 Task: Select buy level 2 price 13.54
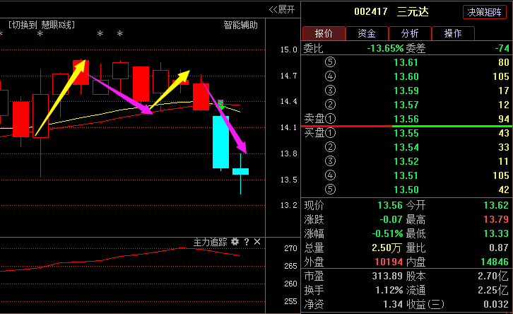pyautogui.click(x=406, y=147)
